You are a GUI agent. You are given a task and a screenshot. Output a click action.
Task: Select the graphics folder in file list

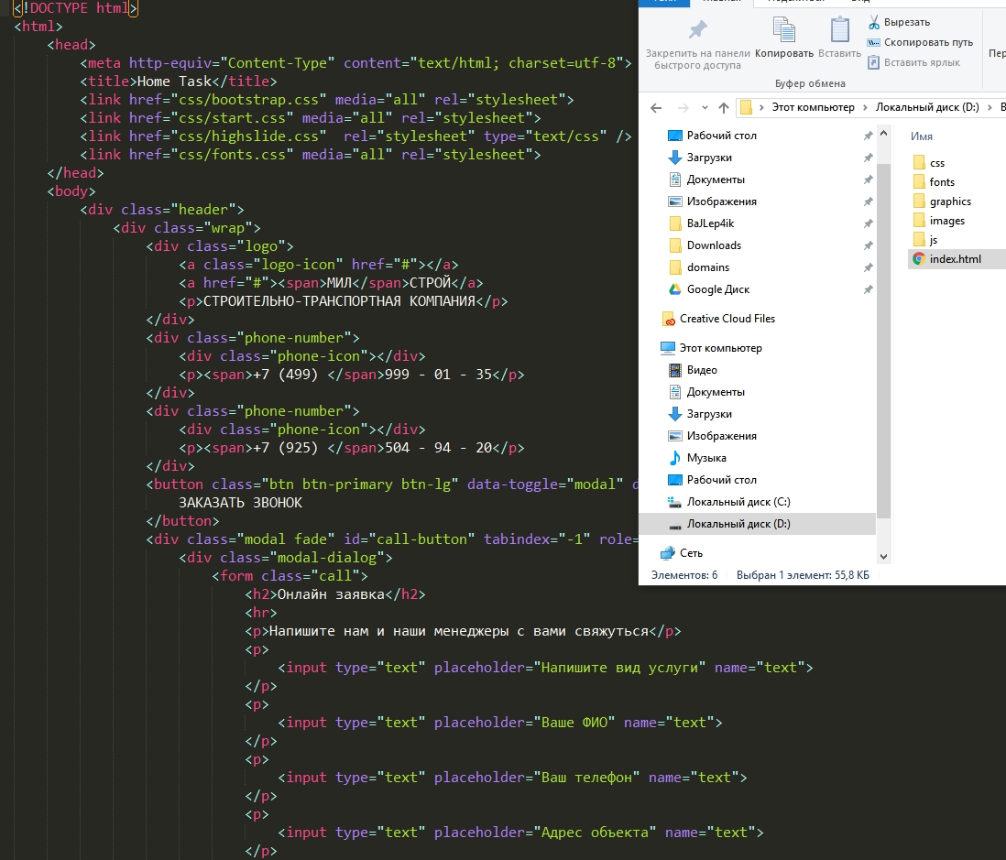[x=949, y=201]
